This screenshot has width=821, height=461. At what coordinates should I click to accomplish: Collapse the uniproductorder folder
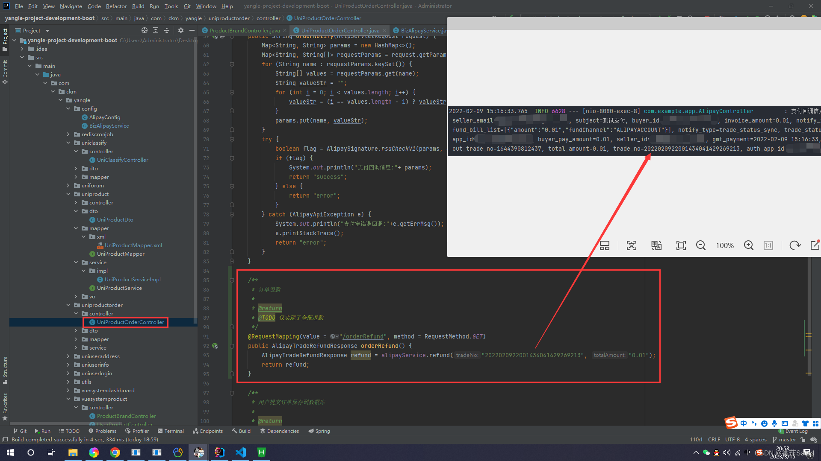point(68,305)
